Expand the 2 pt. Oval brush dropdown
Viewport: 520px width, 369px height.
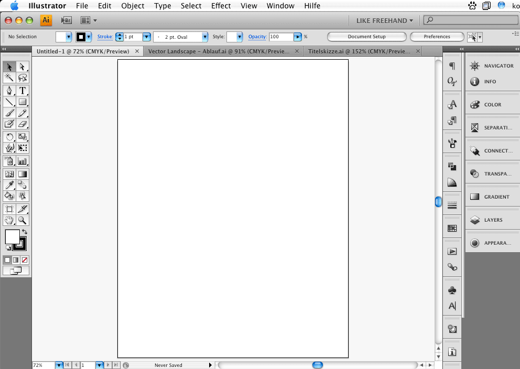[x=205, y=37]
